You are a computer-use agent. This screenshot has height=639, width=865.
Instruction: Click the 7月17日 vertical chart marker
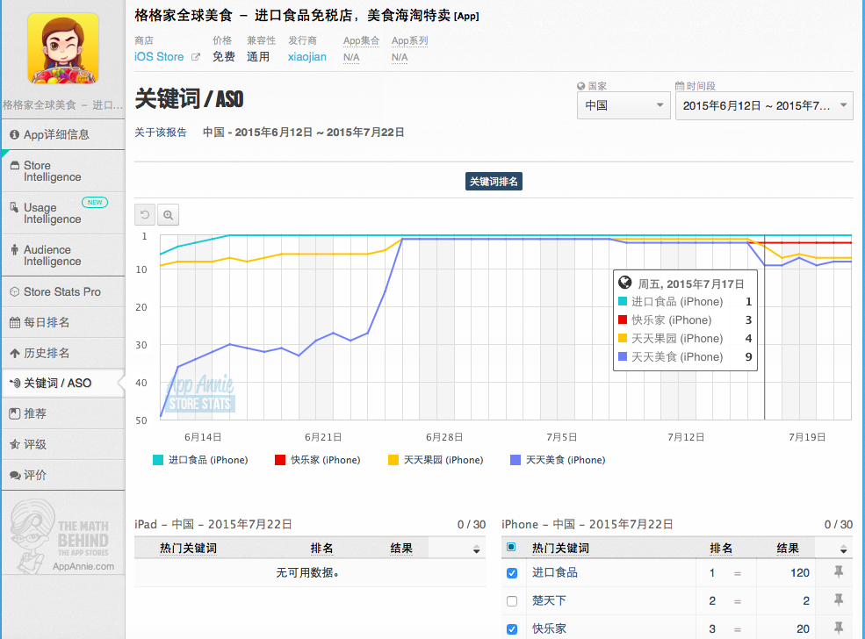tap(765, 327)
